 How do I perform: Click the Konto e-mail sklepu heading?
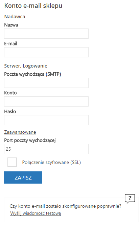tap(33, 6)
